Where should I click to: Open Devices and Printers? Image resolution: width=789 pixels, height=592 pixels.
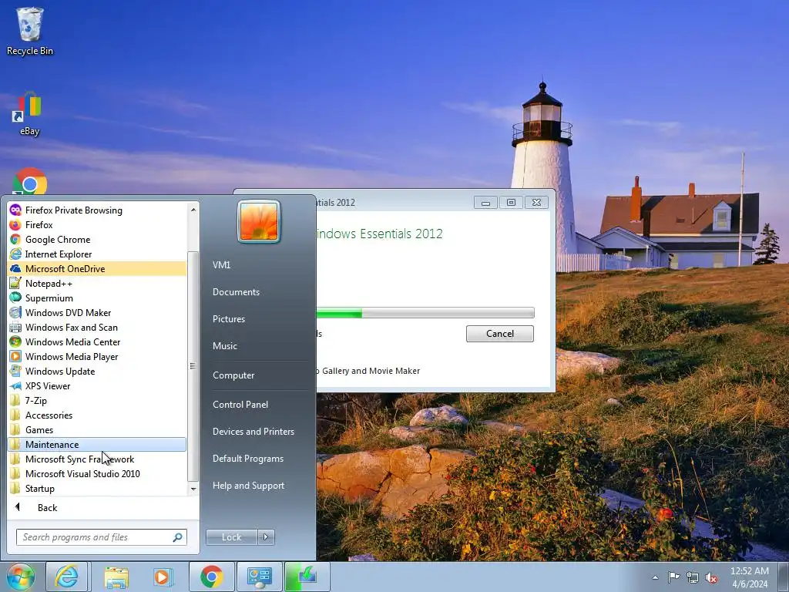(253, 432)
